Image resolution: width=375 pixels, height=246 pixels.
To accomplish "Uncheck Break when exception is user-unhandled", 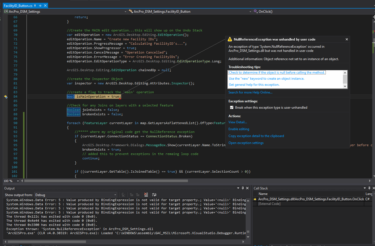I will (232, 108).
